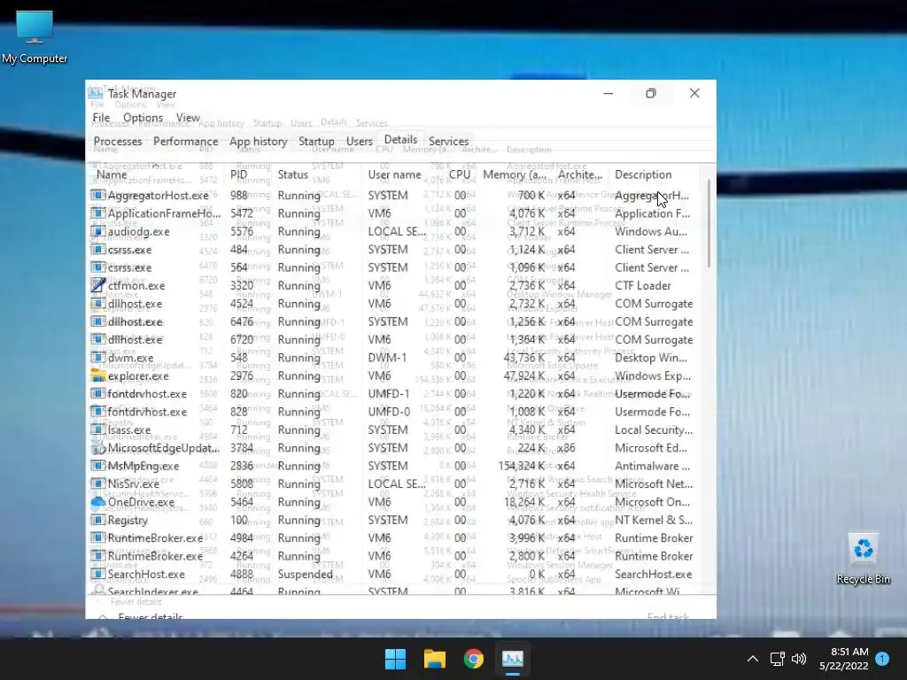Click the Task Manager taskbar icon
Viewport: 907px width, 680px height.
click(x=513, y=659)
